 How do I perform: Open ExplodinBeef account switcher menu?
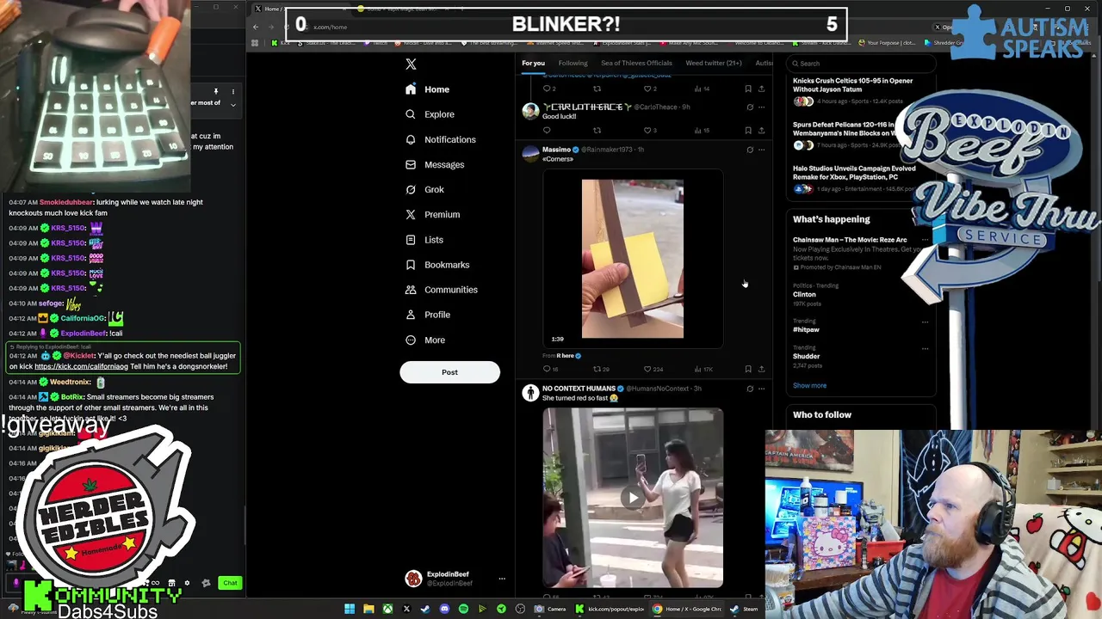[x=455, y=579]
